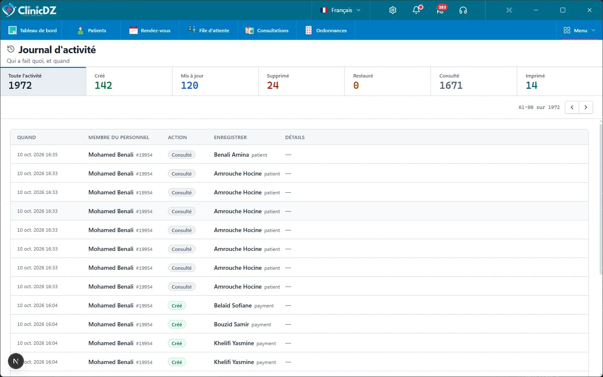Viewport: 603px width, 377px height.
Task: Expand the Menu dropdown
Action: [580, 30]
